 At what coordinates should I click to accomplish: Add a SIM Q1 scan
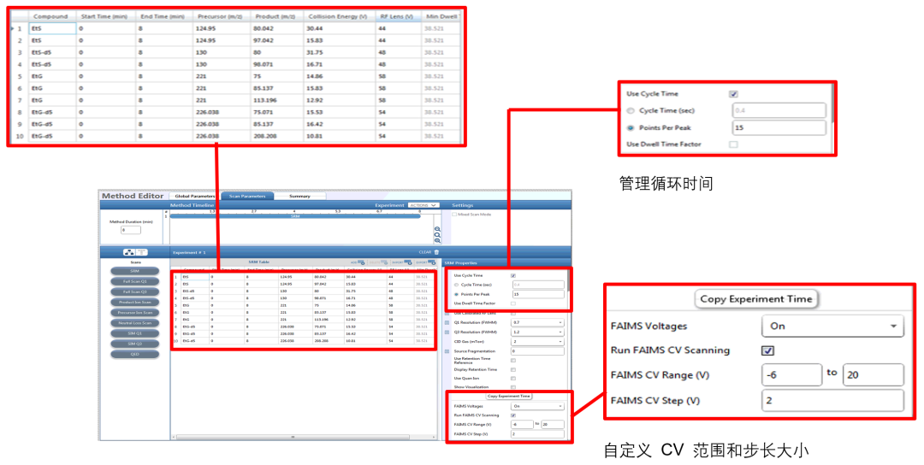(x=135, y=333)
